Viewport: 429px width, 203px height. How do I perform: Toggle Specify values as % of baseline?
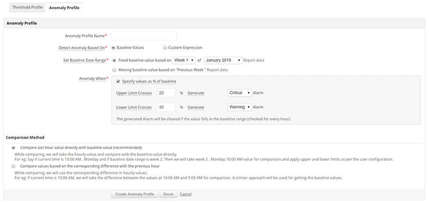(118, 81)
